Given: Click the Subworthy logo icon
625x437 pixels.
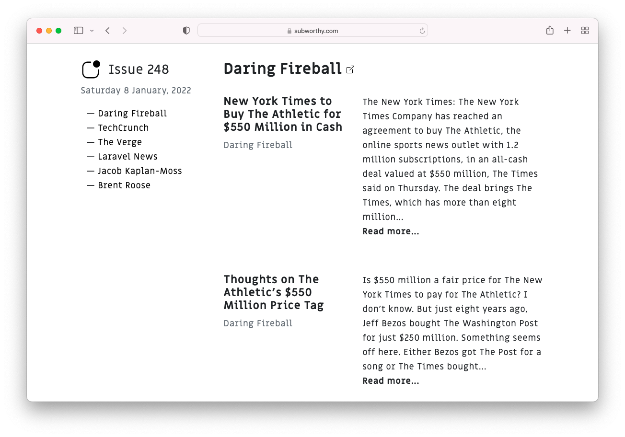Looking at the screenshot, I should coord(91,69).
